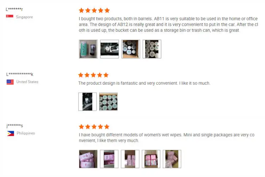Open teal lids box photo in US review
The height and width of the screenshot is (177, 265).
click(x=108, y=102)
